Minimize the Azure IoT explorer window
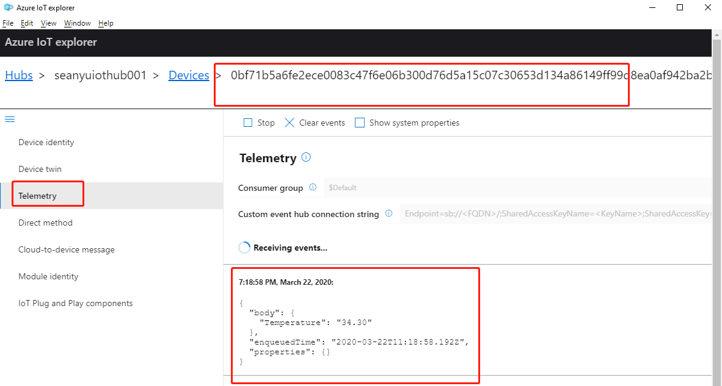Screen dimensions: 722x386 coord(652,7)
